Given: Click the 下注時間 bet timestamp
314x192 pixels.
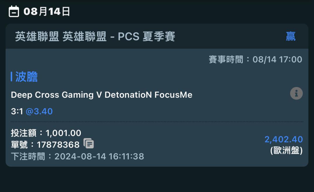Looking at the screenshot, I should click(77, 157).
